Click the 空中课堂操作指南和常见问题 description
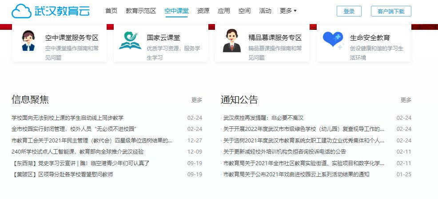This screenshot has height=199, width=438. 72,53
